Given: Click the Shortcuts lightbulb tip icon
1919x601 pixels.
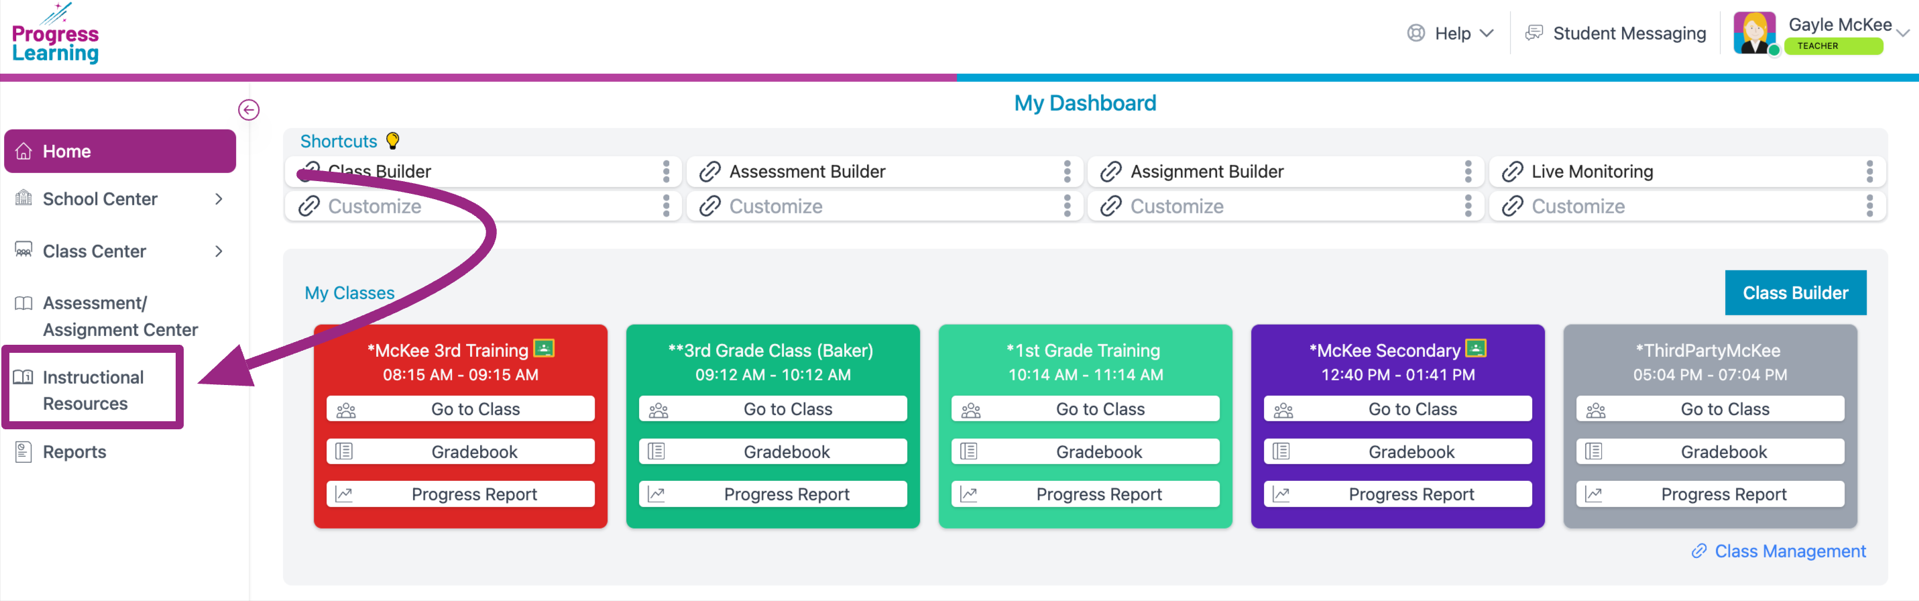Looking at the screenshot, I should click(x=393, y=140).
